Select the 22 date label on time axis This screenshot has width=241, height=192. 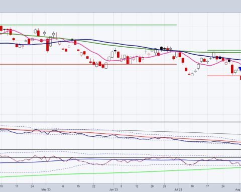[94, 186]
